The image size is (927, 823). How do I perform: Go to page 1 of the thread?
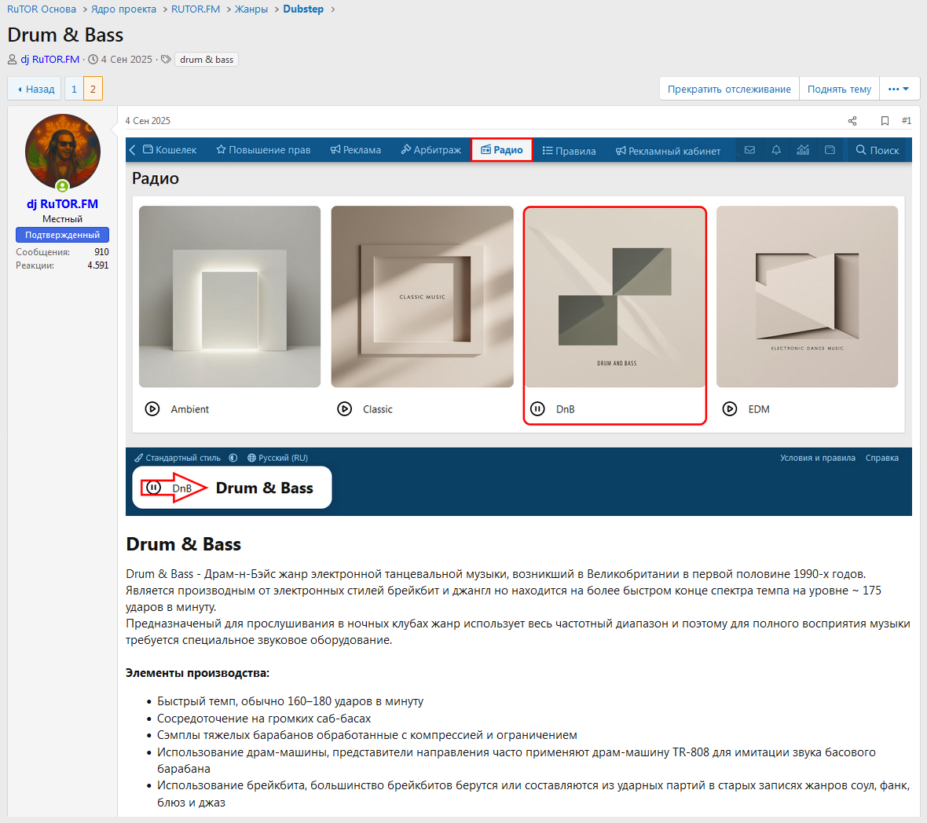click(x=74, y=89)
